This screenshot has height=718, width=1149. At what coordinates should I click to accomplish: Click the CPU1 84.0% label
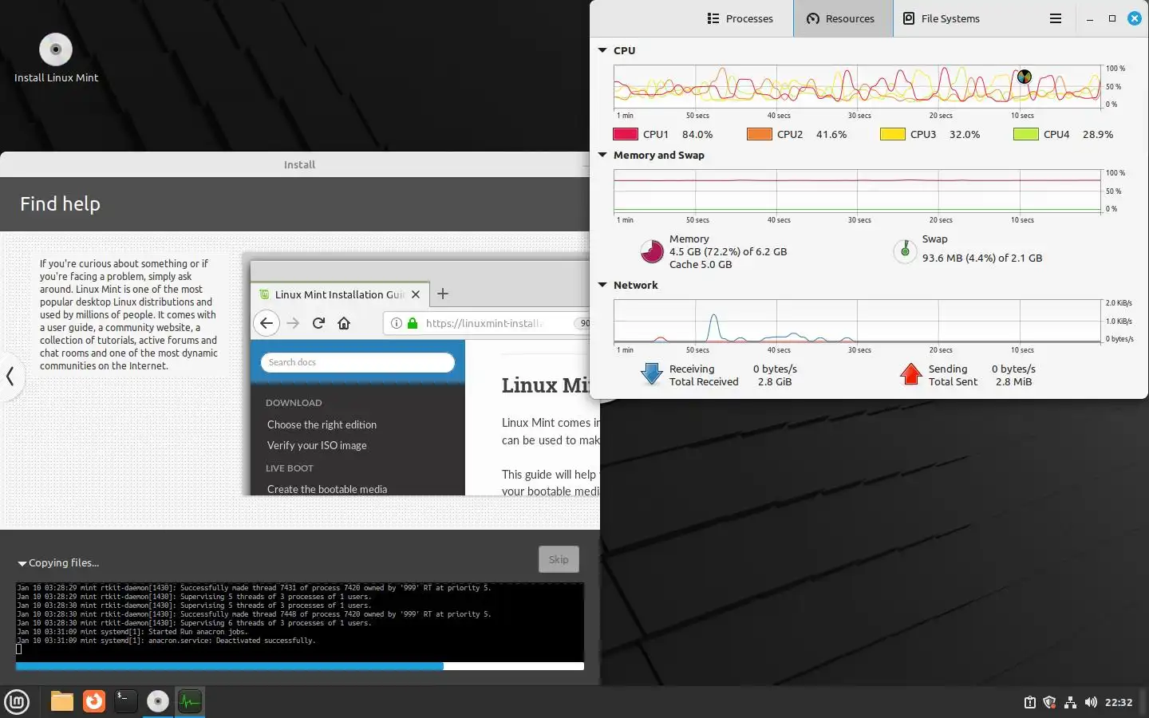(x=677, y=134)
